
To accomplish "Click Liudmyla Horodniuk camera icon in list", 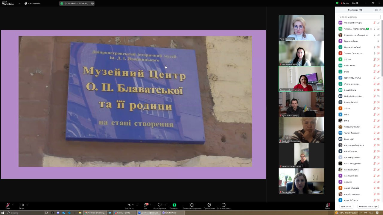I will click(378, 96).
